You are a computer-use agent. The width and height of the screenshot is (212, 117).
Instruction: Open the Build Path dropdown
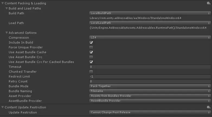(150, 13)
